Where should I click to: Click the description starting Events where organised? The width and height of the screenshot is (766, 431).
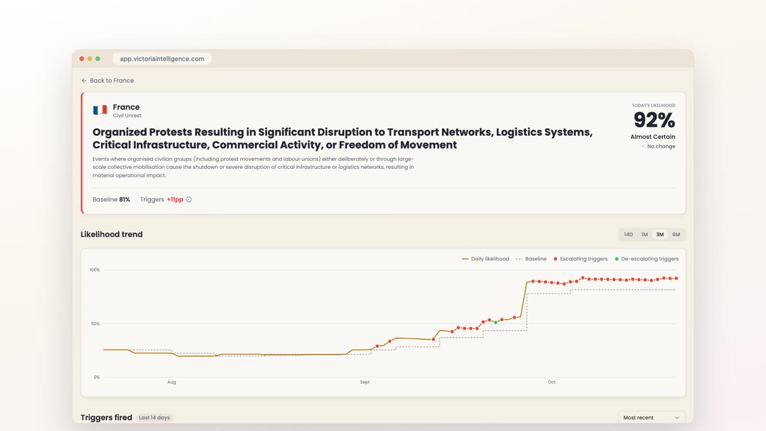[x=253, y=167]
